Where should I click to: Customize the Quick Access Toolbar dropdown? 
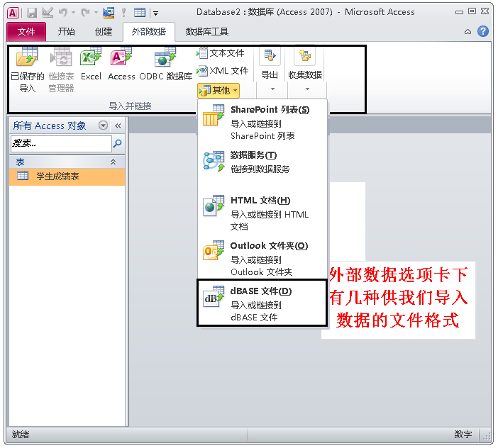click(x=155, y=13)
